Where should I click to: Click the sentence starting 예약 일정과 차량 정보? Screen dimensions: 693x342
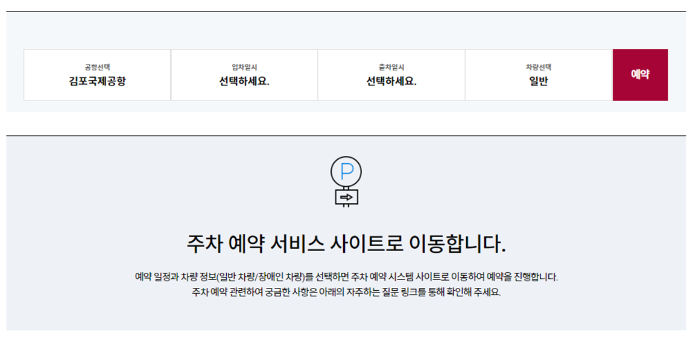coord(346,278)
